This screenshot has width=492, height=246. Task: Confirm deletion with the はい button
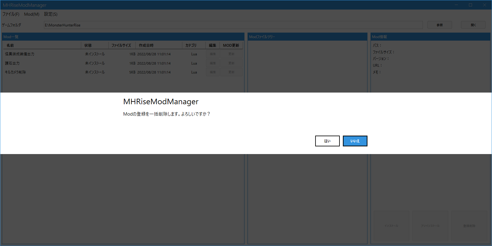pos(327,141)
